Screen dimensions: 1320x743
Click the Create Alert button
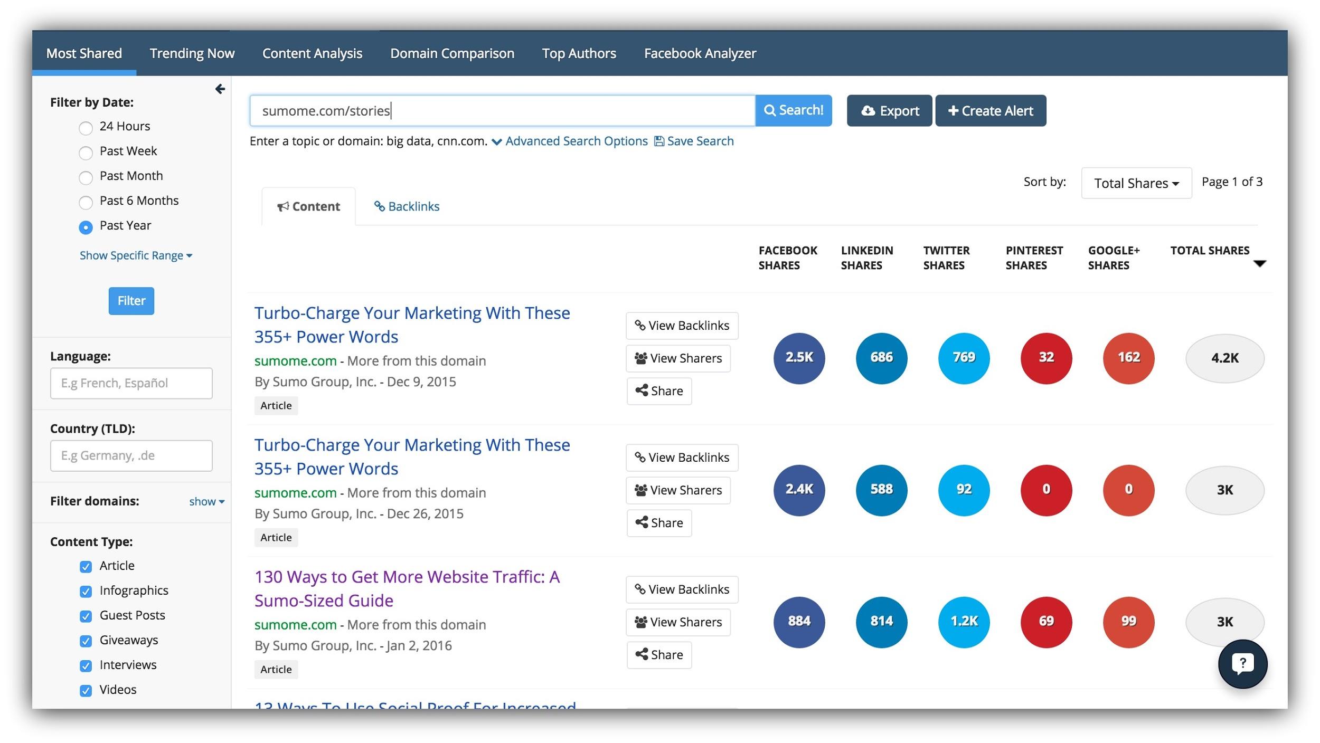click(991, 111)
